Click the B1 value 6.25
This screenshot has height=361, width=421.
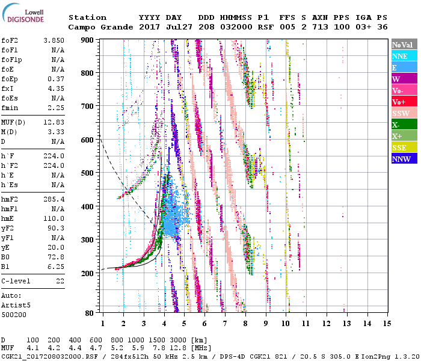coord(56,267)
